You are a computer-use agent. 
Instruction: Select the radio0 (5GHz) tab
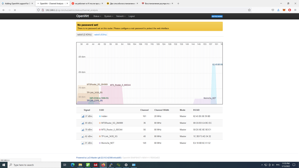pyautogui.click(x=101, y=35)
